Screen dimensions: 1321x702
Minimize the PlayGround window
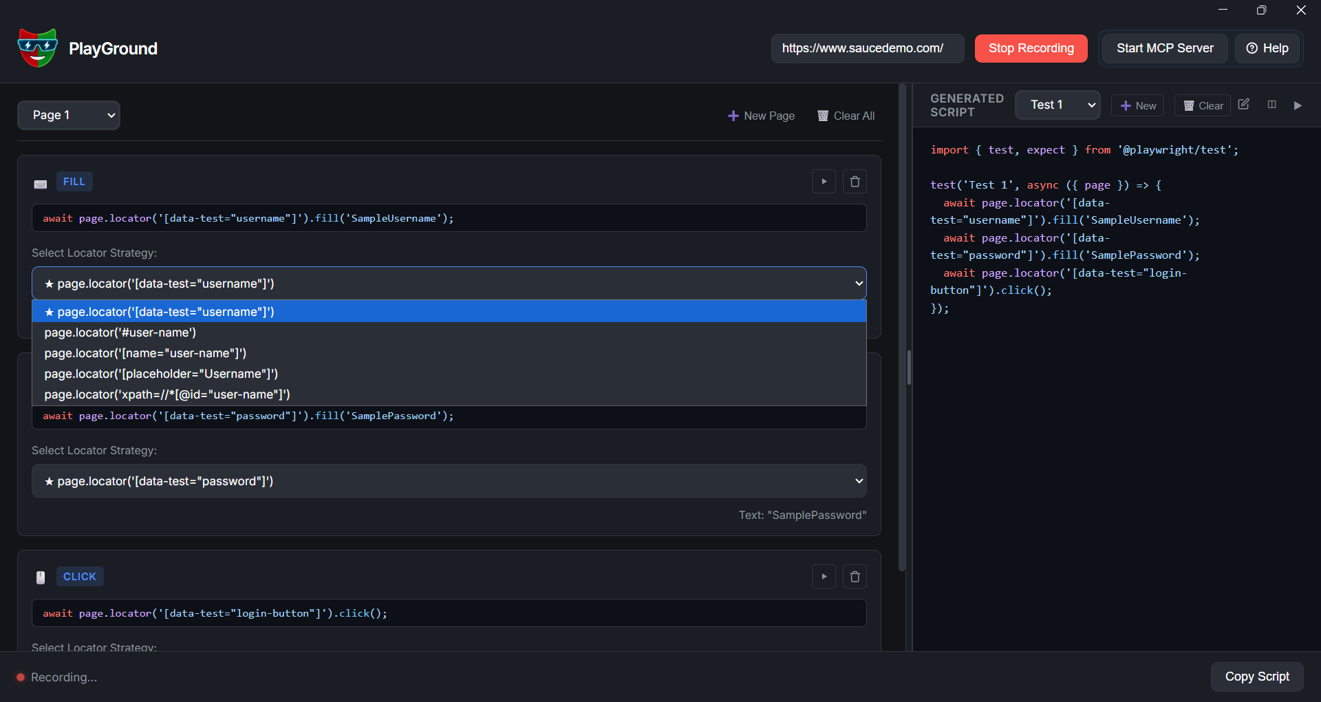click(x=1223, y=10)
